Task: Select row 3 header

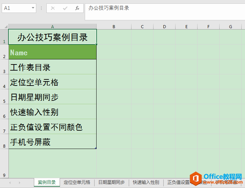Action: pyautogui.click(x=4, y=67)
